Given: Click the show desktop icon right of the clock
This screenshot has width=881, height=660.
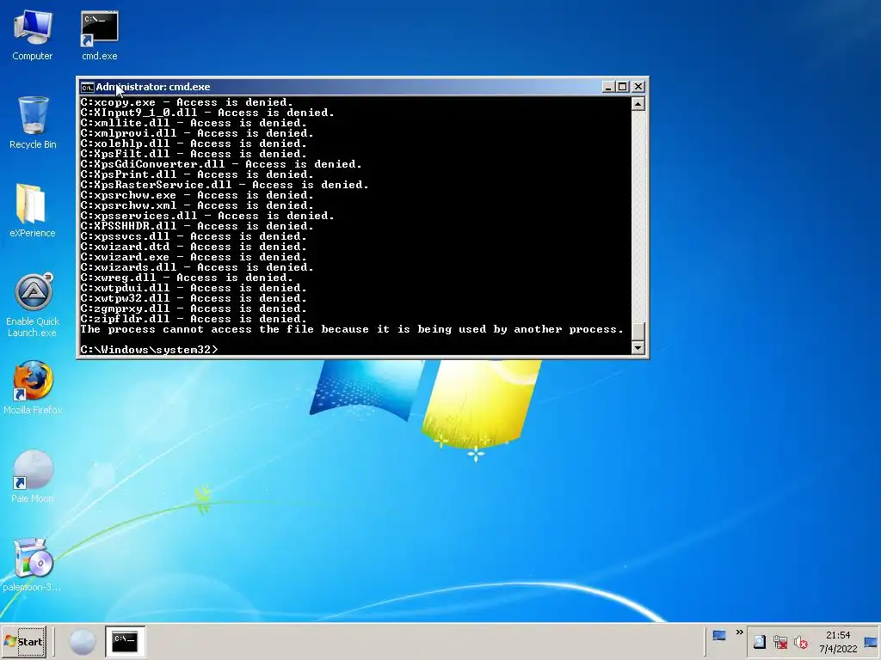Looking at the screenshot, I should coord(871,642).
